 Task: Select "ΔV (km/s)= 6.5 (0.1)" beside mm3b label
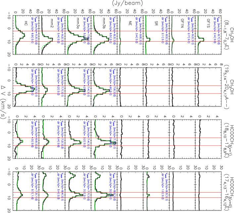[111, 30]
